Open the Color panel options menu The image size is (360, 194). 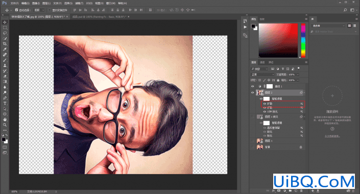[306, 19]
